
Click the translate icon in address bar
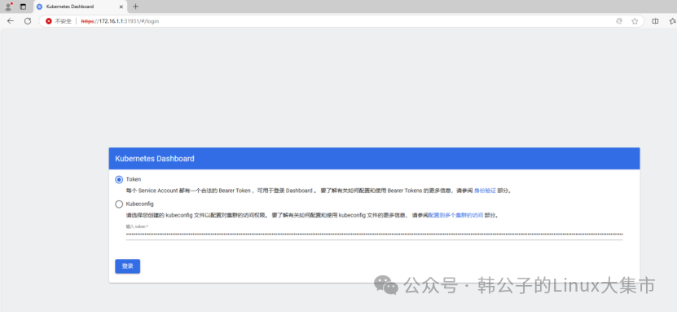(x=619, y=20)
